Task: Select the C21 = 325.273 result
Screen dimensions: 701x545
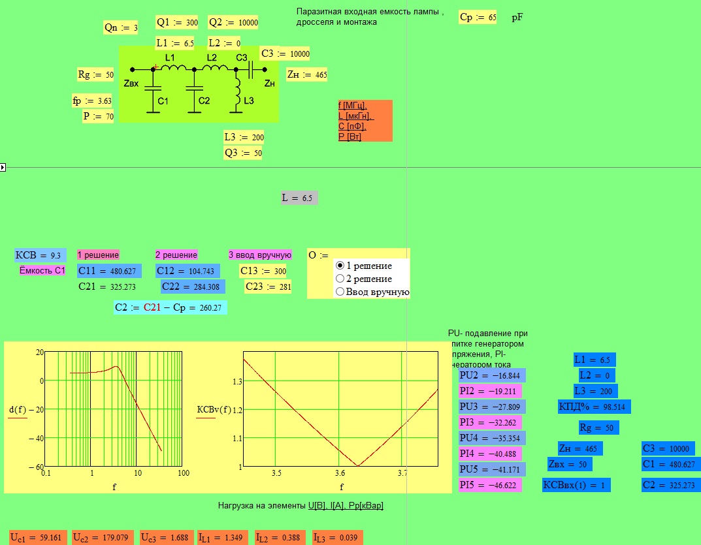Action: 107,287
